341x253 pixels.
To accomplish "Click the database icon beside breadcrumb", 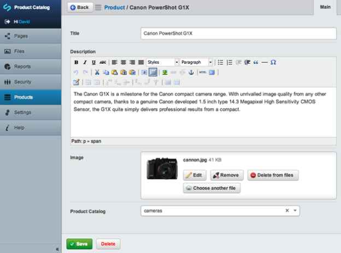I will (98, 8).
